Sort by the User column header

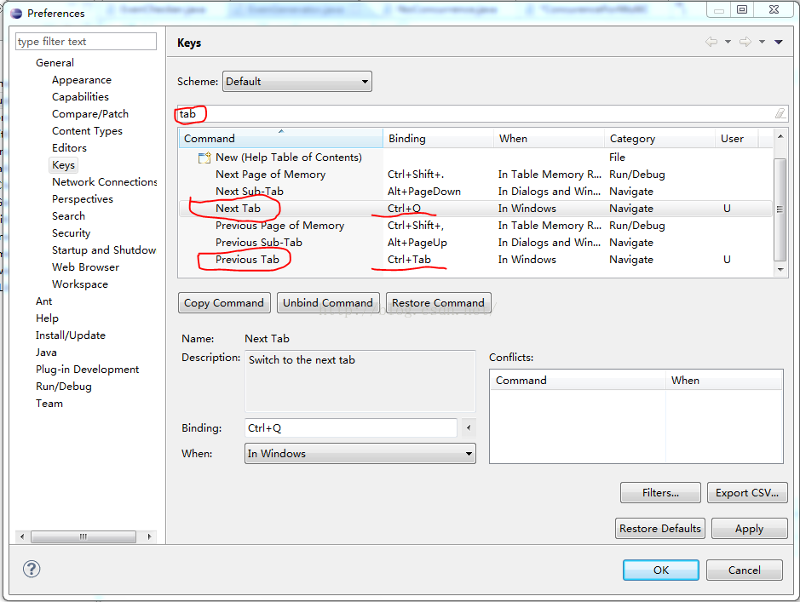(x=737, y=138)
